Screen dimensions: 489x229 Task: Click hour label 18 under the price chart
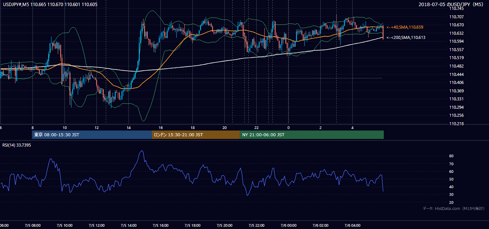192,127
